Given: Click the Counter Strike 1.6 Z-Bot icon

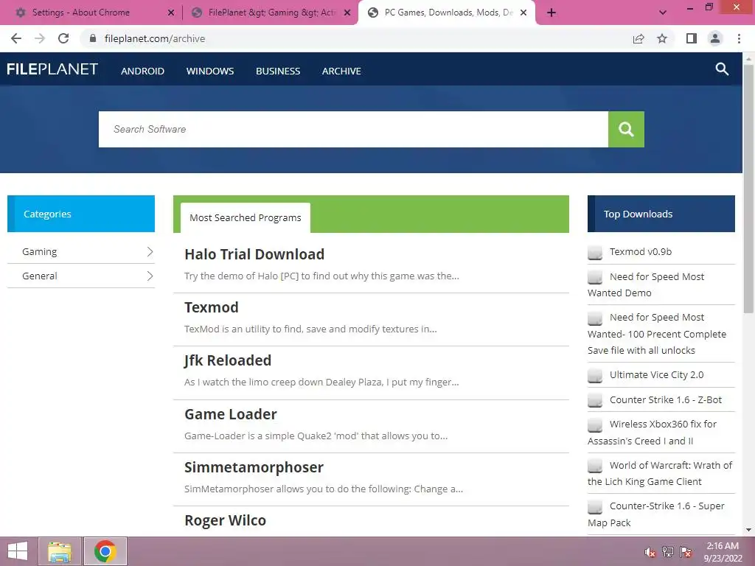Looking at the screenshot, I should click(x=595, y=400).
